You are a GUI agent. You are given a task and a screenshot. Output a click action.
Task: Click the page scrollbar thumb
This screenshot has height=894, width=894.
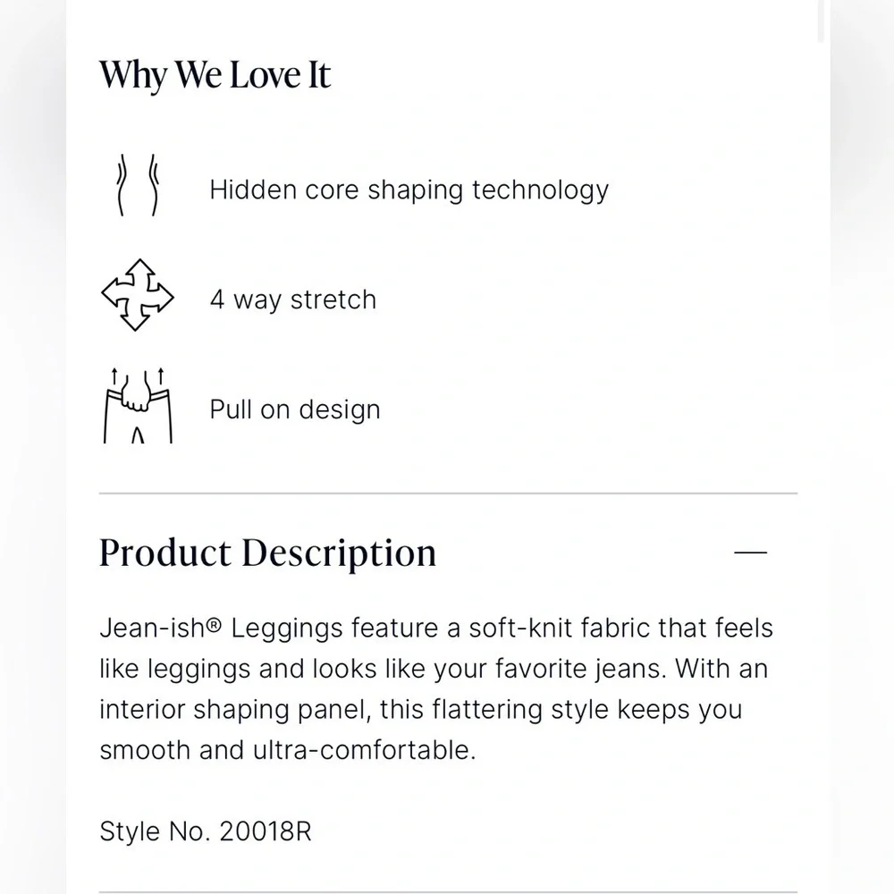coord(822,22)
